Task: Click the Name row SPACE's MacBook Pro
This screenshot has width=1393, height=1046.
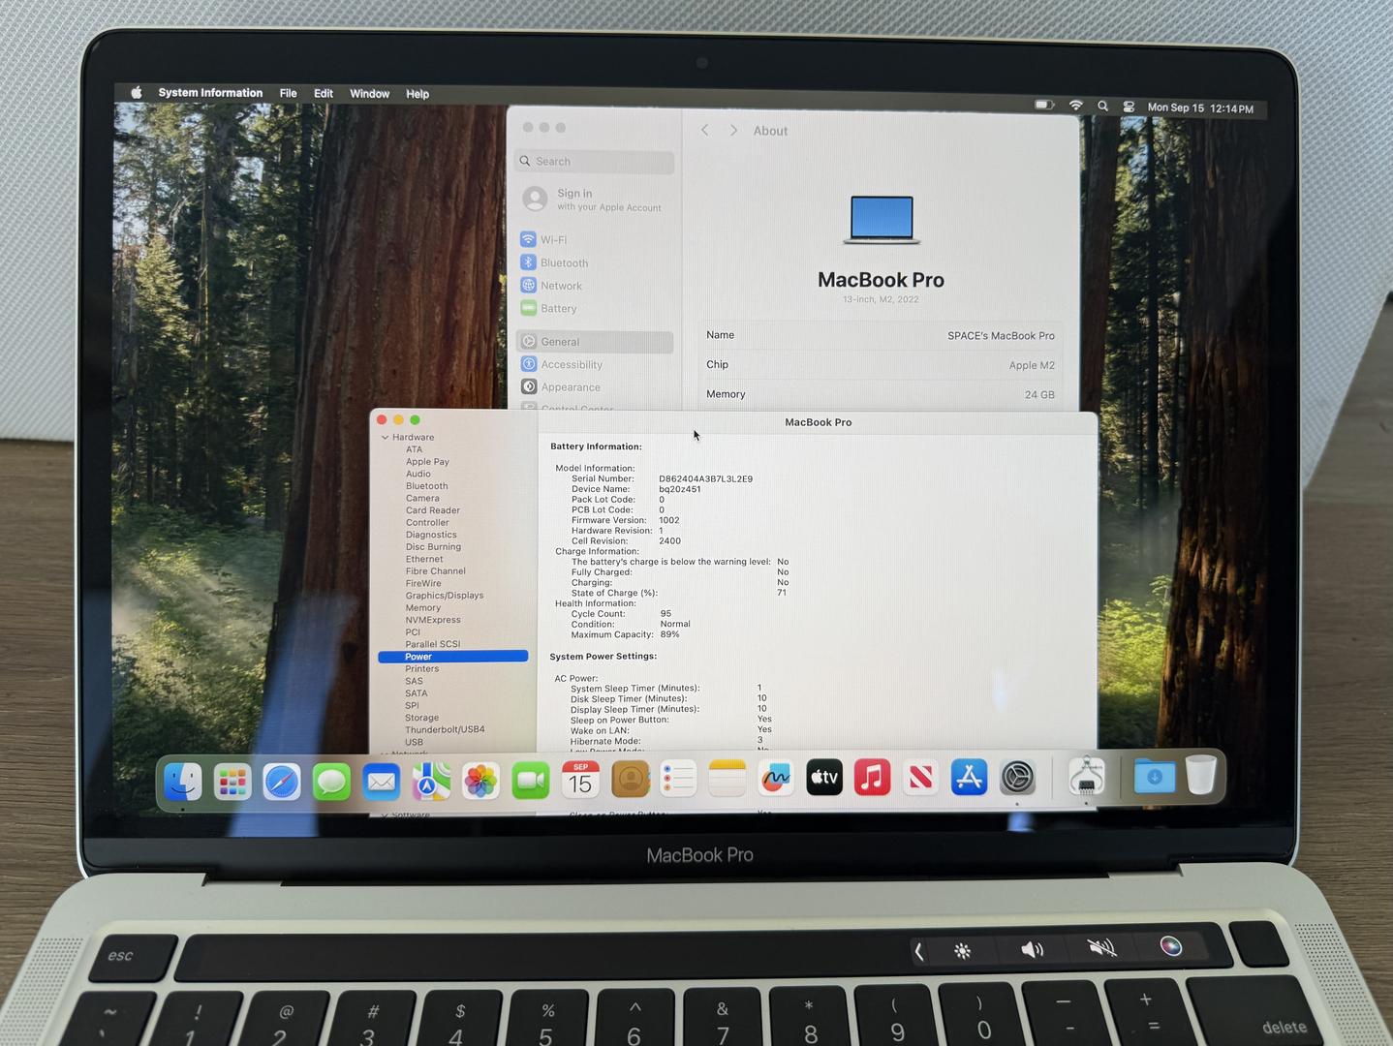Action: (881, 335)
